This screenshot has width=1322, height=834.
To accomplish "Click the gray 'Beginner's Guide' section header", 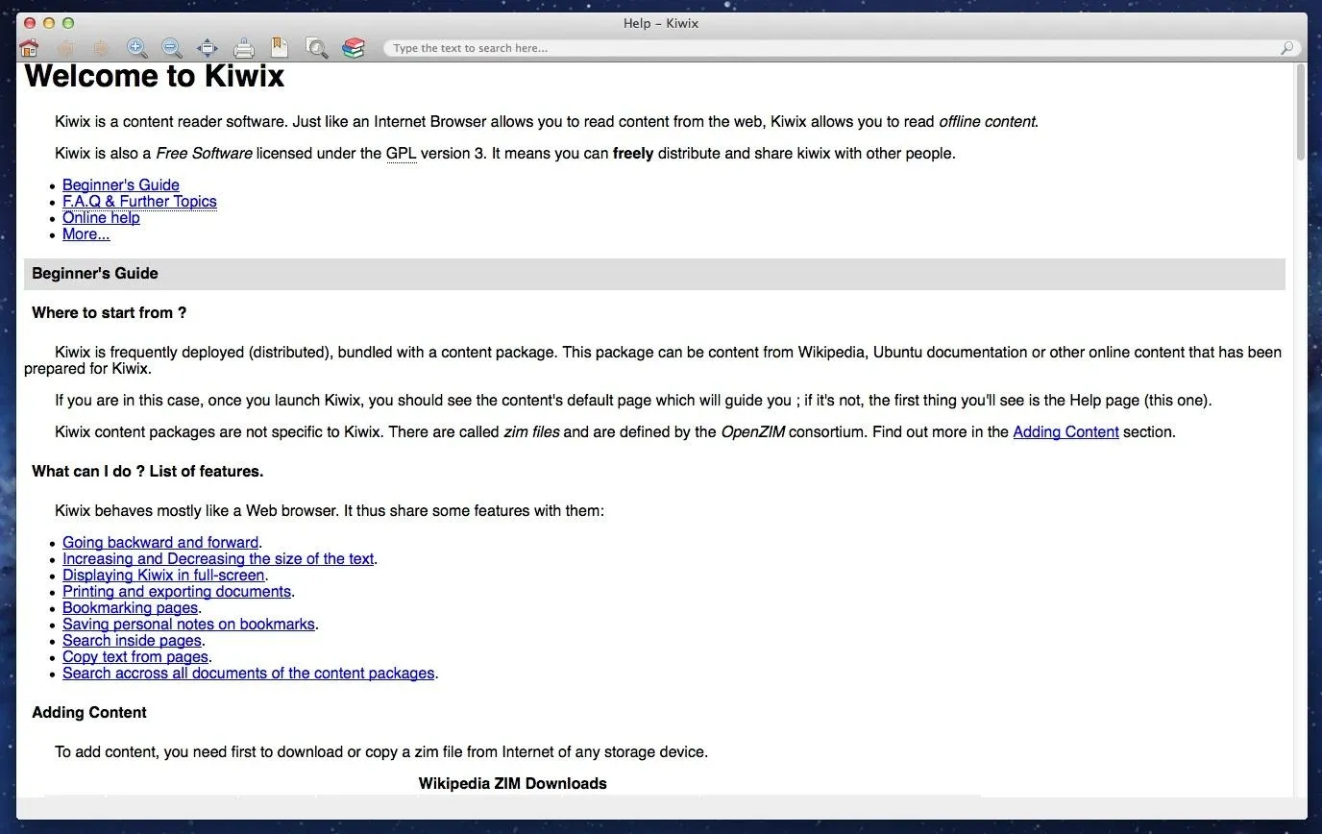I will point(654,274).
